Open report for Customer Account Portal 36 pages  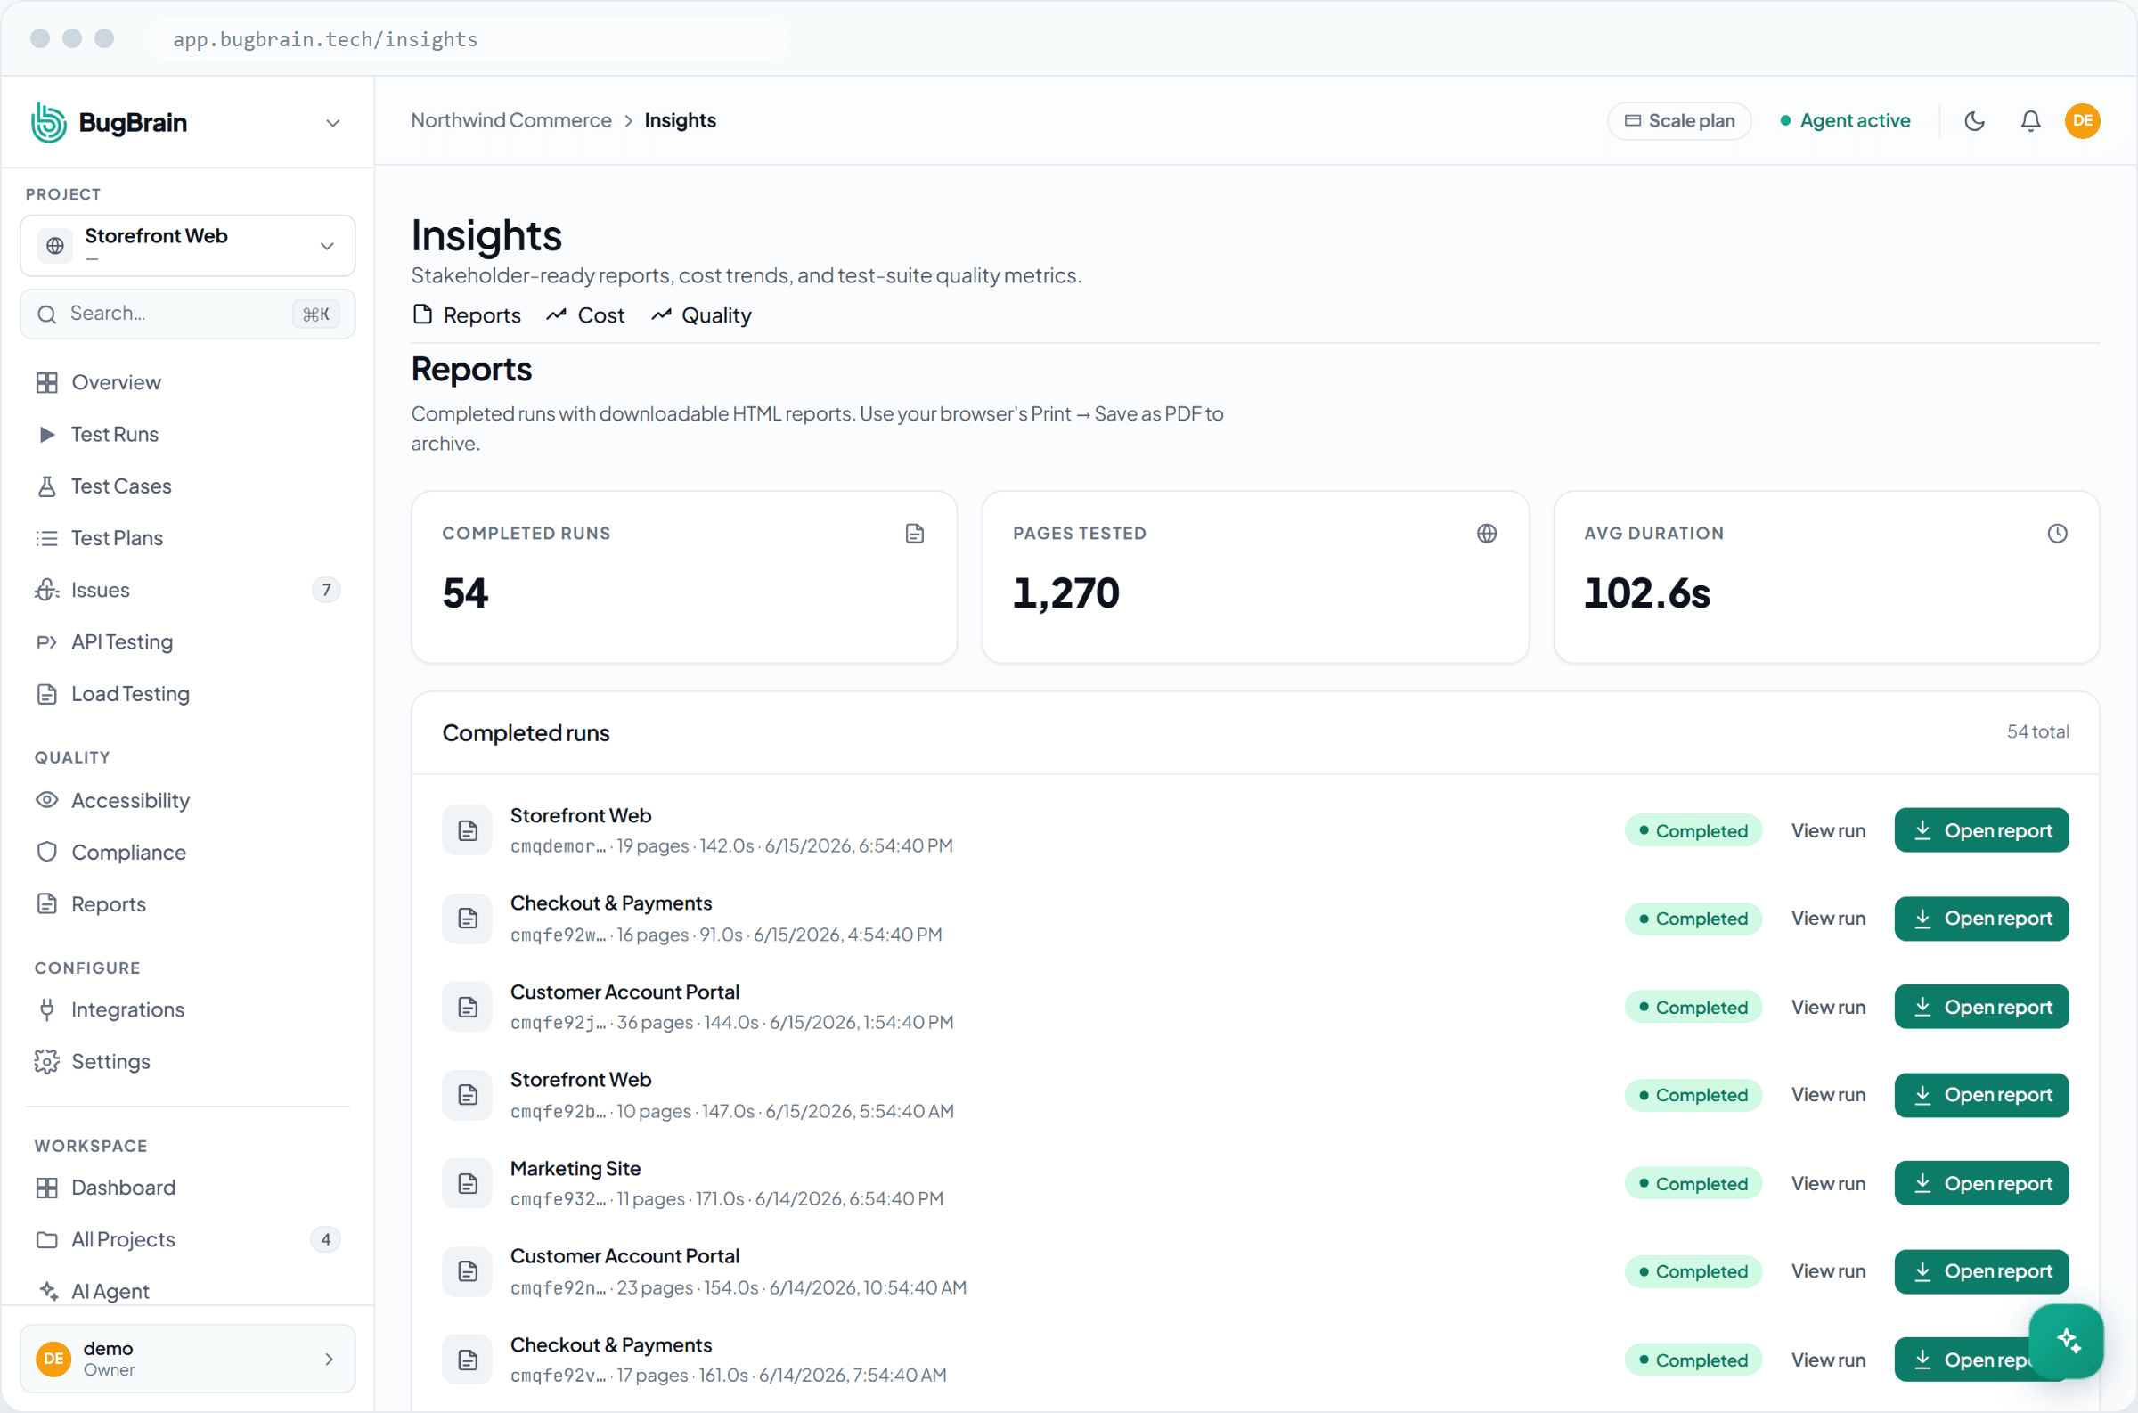coord(1981,1007)
